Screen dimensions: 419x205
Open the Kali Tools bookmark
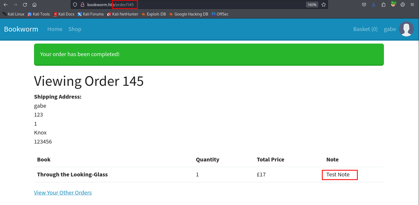(x=39, y=14)
